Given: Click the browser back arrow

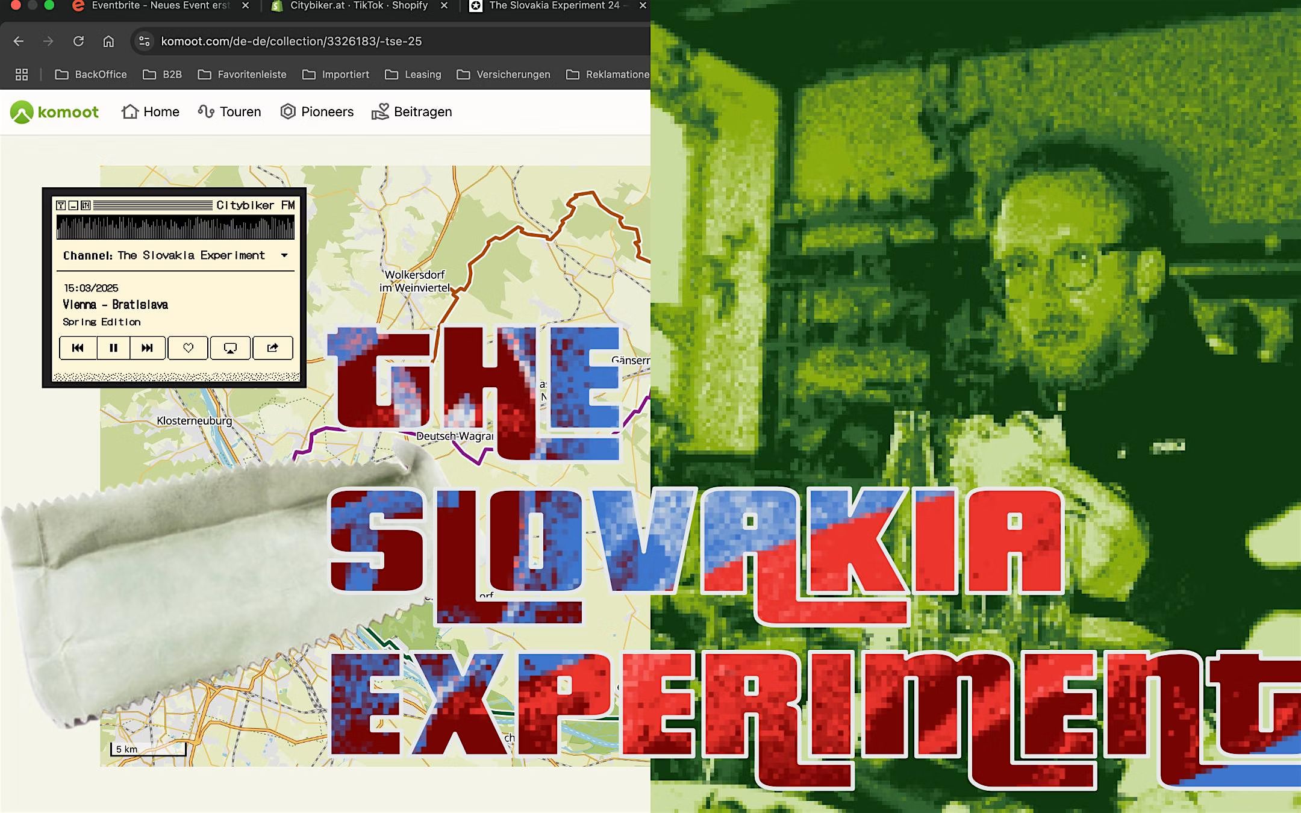Looking at the screenshot, I should coord(19,41).
